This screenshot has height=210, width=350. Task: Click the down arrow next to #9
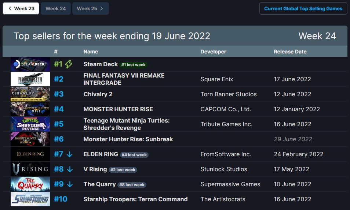tap(70, 184)
